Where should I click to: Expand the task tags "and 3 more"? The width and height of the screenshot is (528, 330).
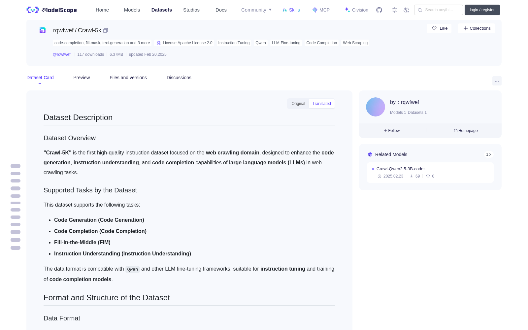click(102, 43)
